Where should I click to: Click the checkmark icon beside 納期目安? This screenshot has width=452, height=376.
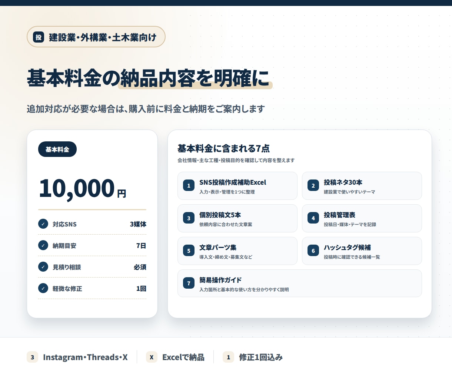(x=43, y=245)
